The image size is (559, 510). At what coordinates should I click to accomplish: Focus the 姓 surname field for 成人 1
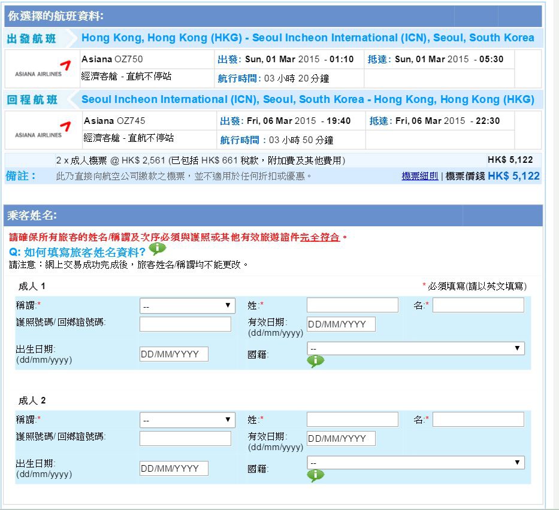352,305
